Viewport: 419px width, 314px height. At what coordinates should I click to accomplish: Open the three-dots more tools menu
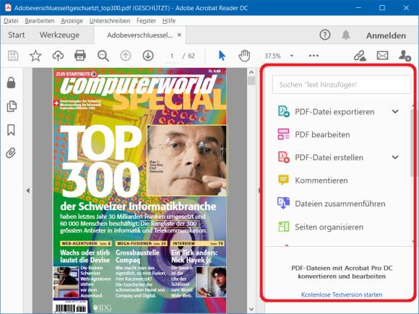[314, 56]
